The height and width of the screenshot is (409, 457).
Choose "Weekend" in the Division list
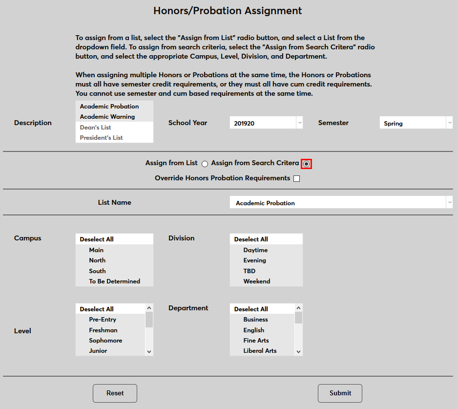(257, 281)
